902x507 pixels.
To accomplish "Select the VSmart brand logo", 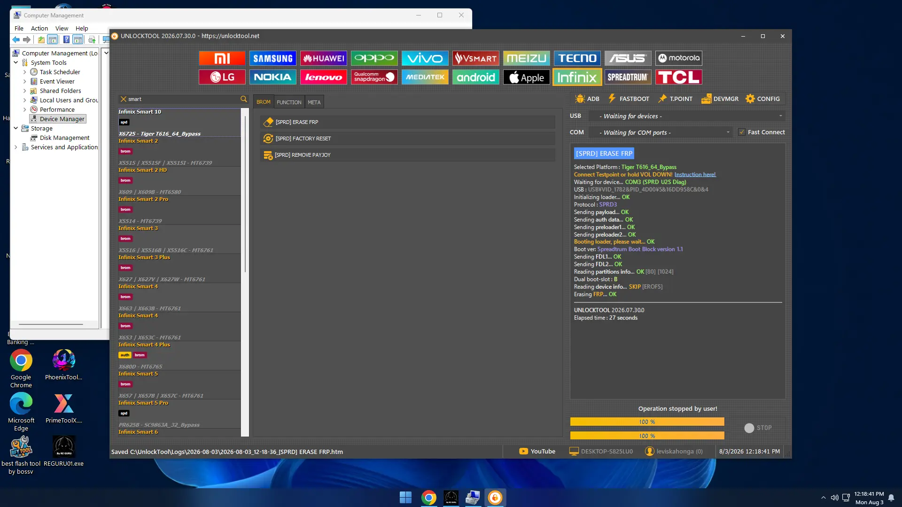I will click(x=476, y=58).
